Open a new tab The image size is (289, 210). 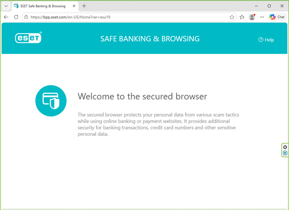tap(84, 6)
